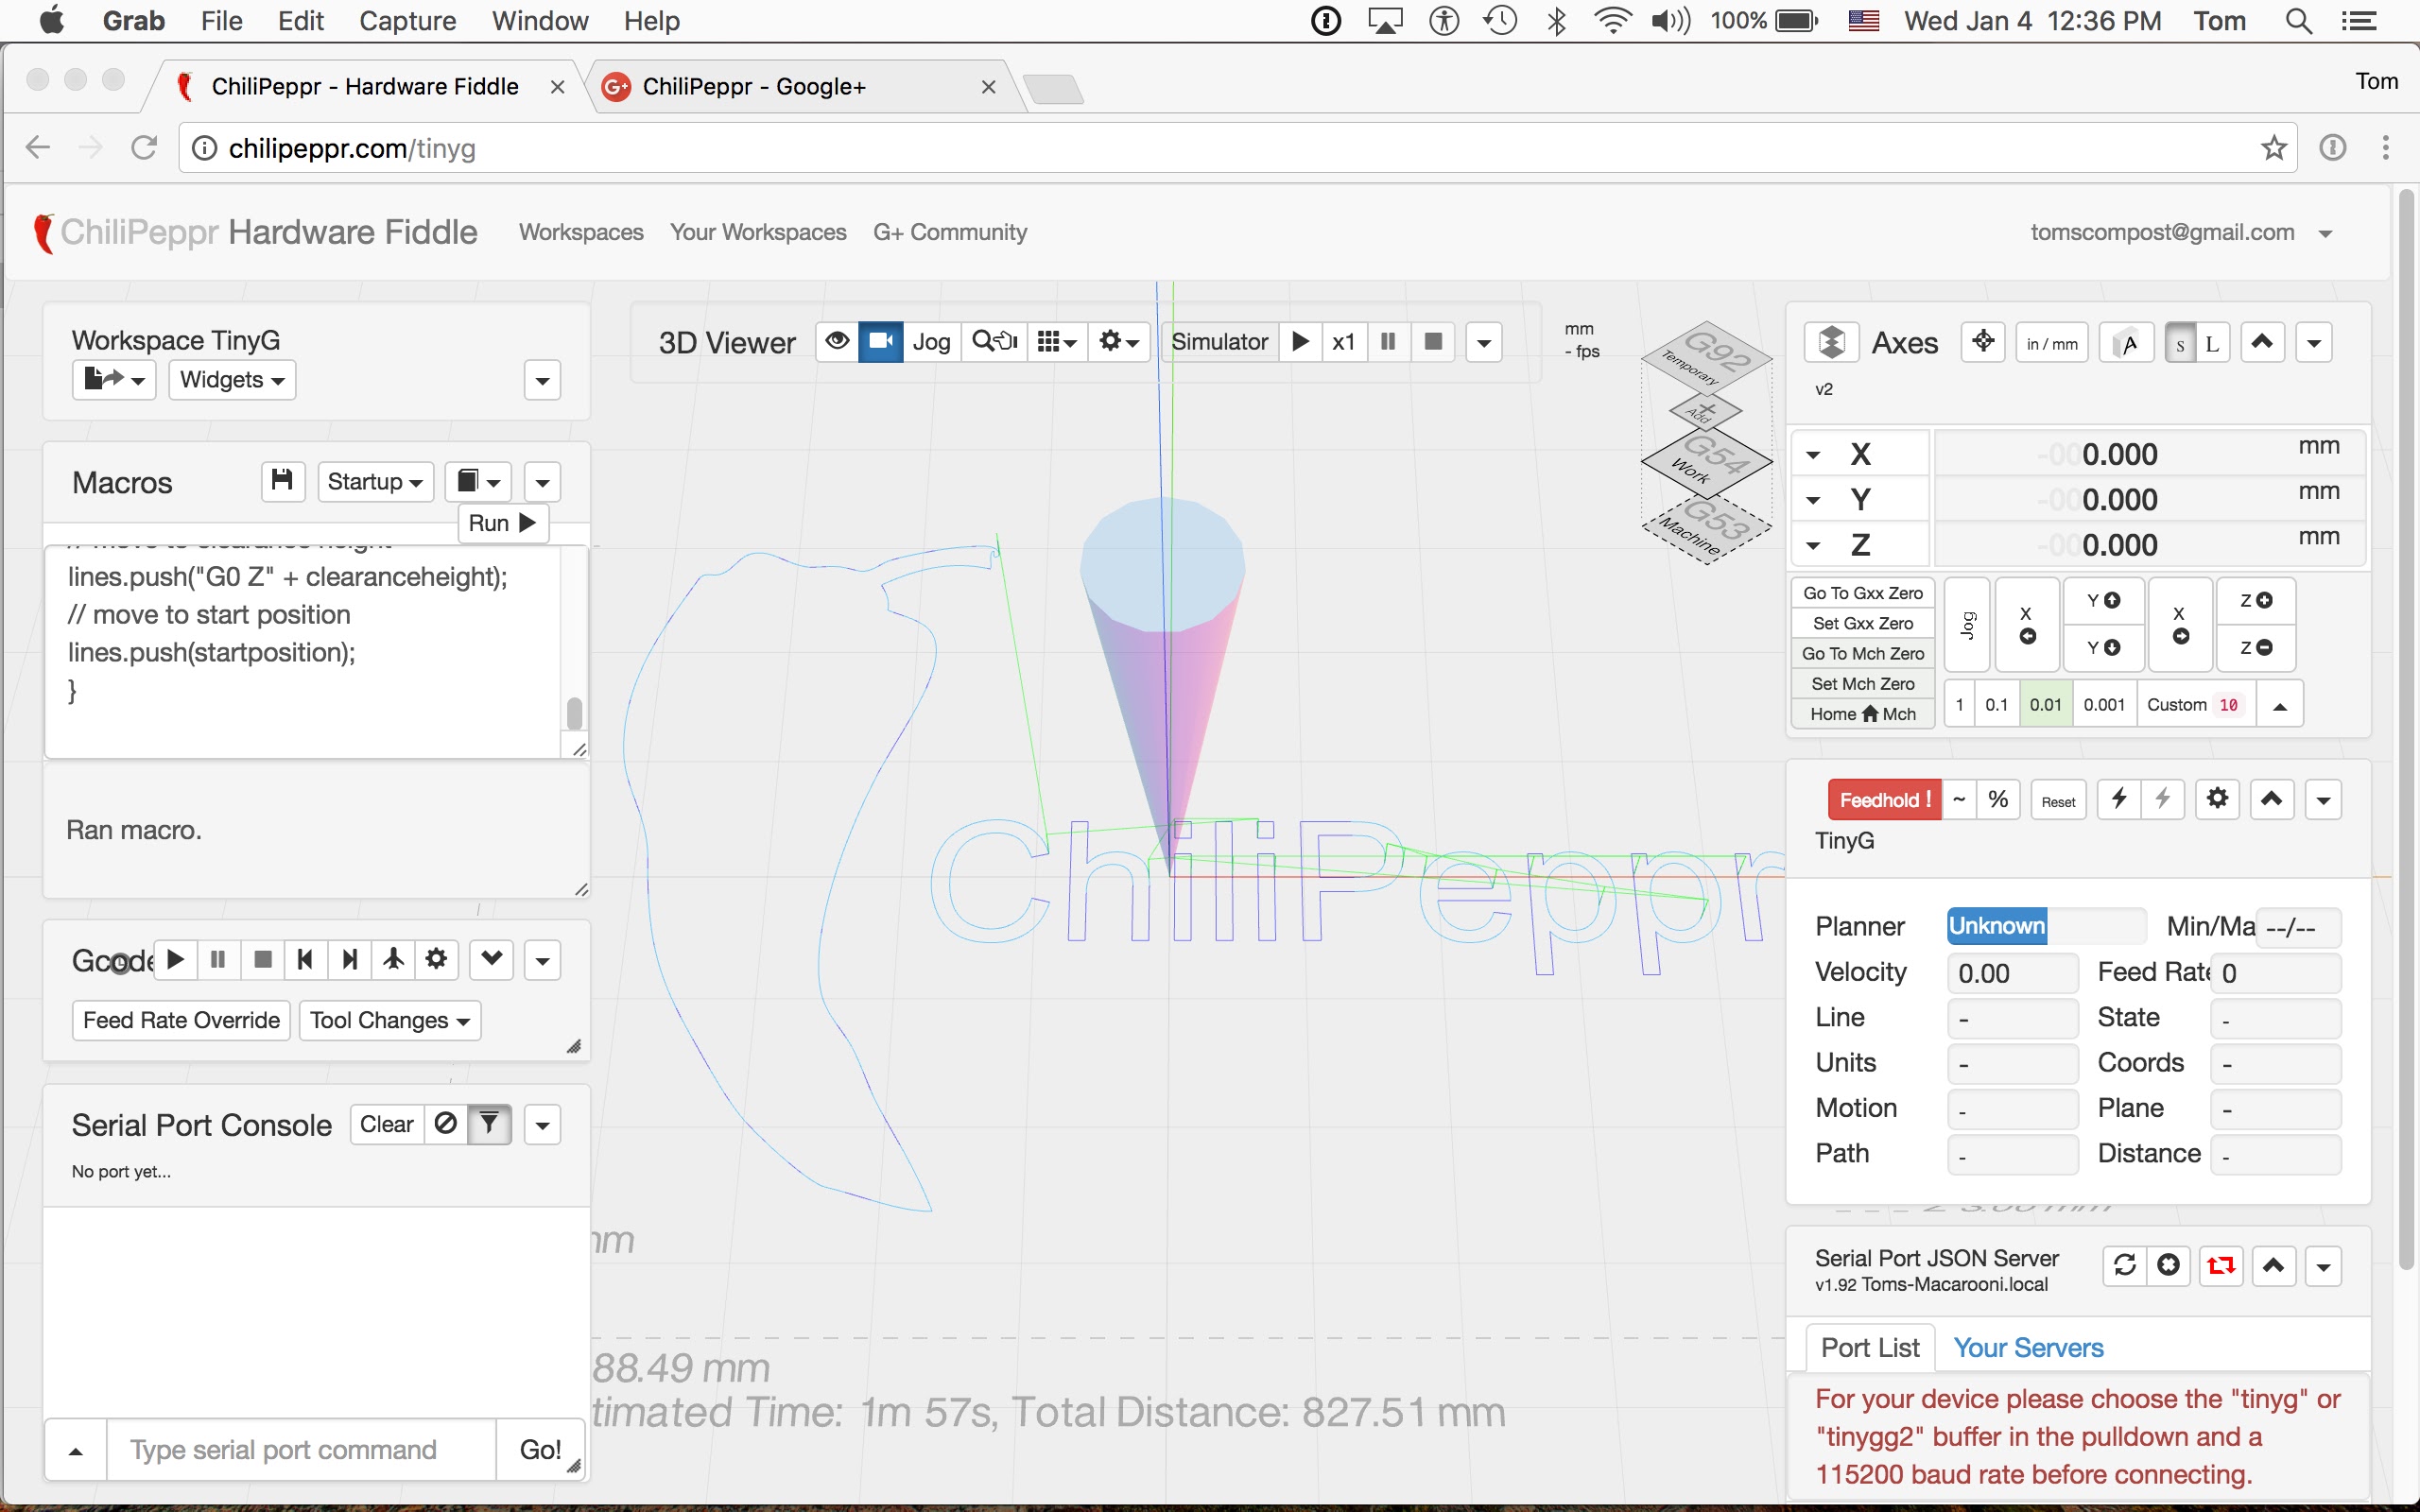Click the Serial Port JSON Server refresh icon
The height and width of the screenshot is (1512, 2420).
tap(2125, 1266)
